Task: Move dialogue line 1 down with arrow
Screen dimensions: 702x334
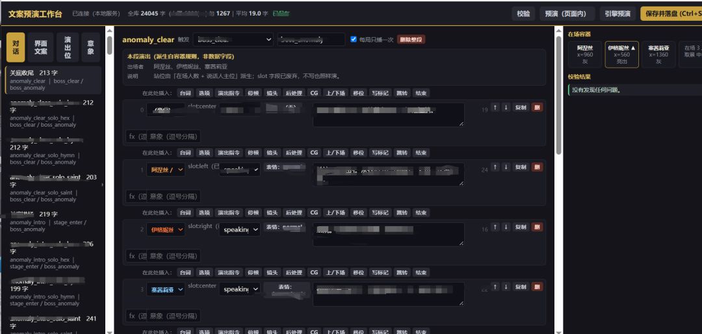Action: point(506,167)
